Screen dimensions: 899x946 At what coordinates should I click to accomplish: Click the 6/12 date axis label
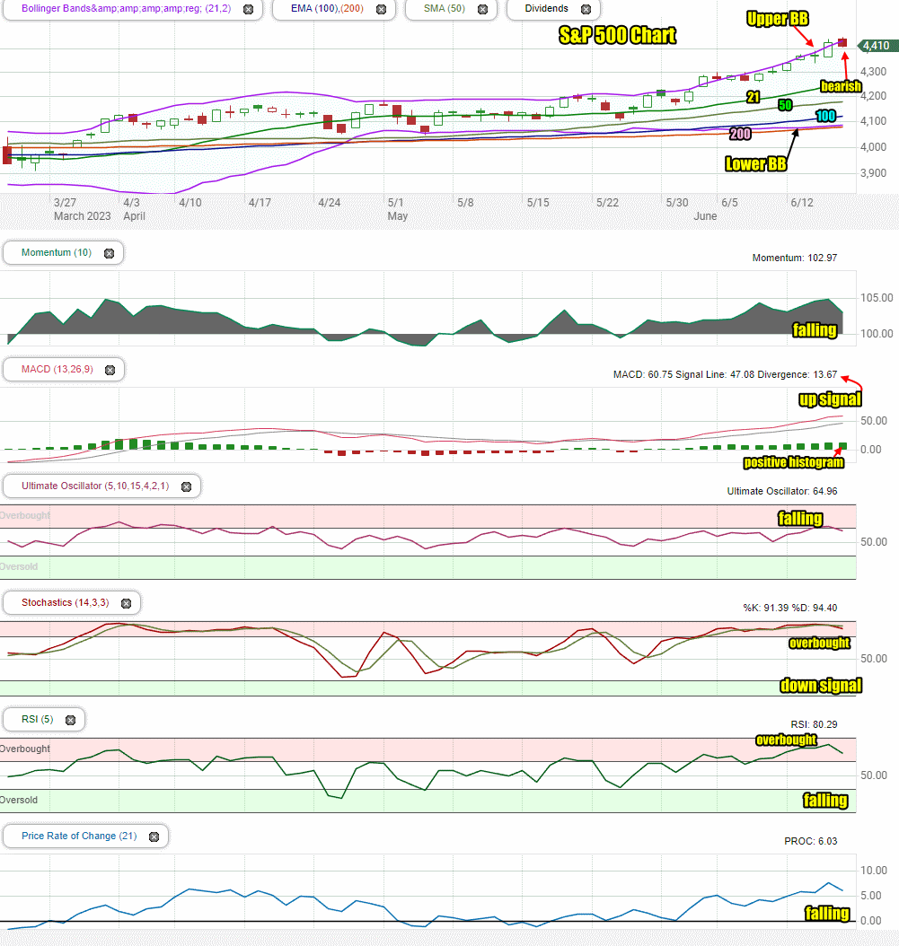pyautogui.click(x=802, y=203)
